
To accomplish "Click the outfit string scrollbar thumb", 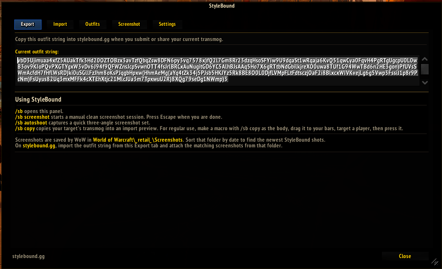I will pos(425,69).
